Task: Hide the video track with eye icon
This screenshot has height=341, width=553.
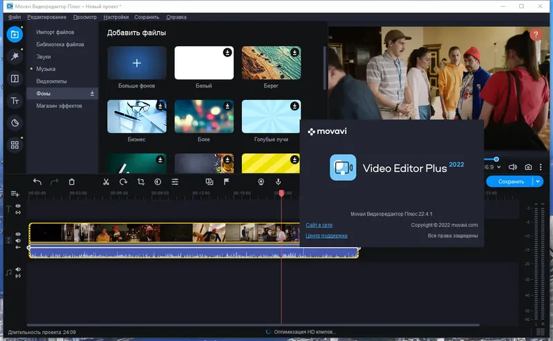Action: (x=18, y=234)
